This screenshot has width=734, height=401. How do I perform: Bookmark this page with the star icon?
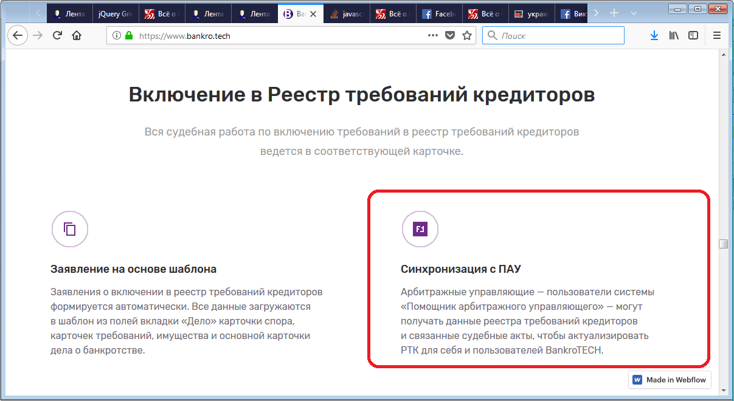[x=467, y=36]
